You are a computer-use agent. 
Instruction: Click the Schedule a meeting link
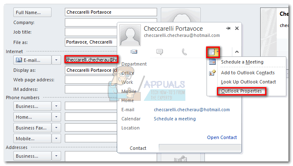pyautogui.click(x=175, y=119)
